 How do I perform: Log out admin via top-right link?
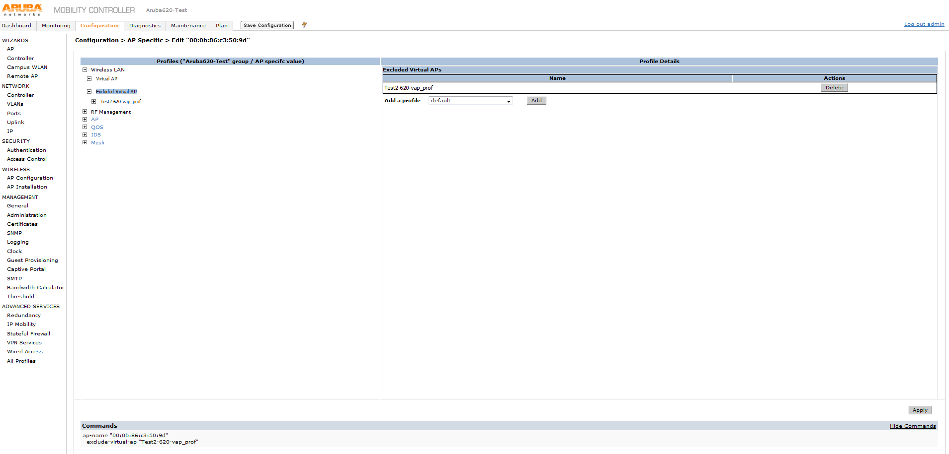pos(924,24)
